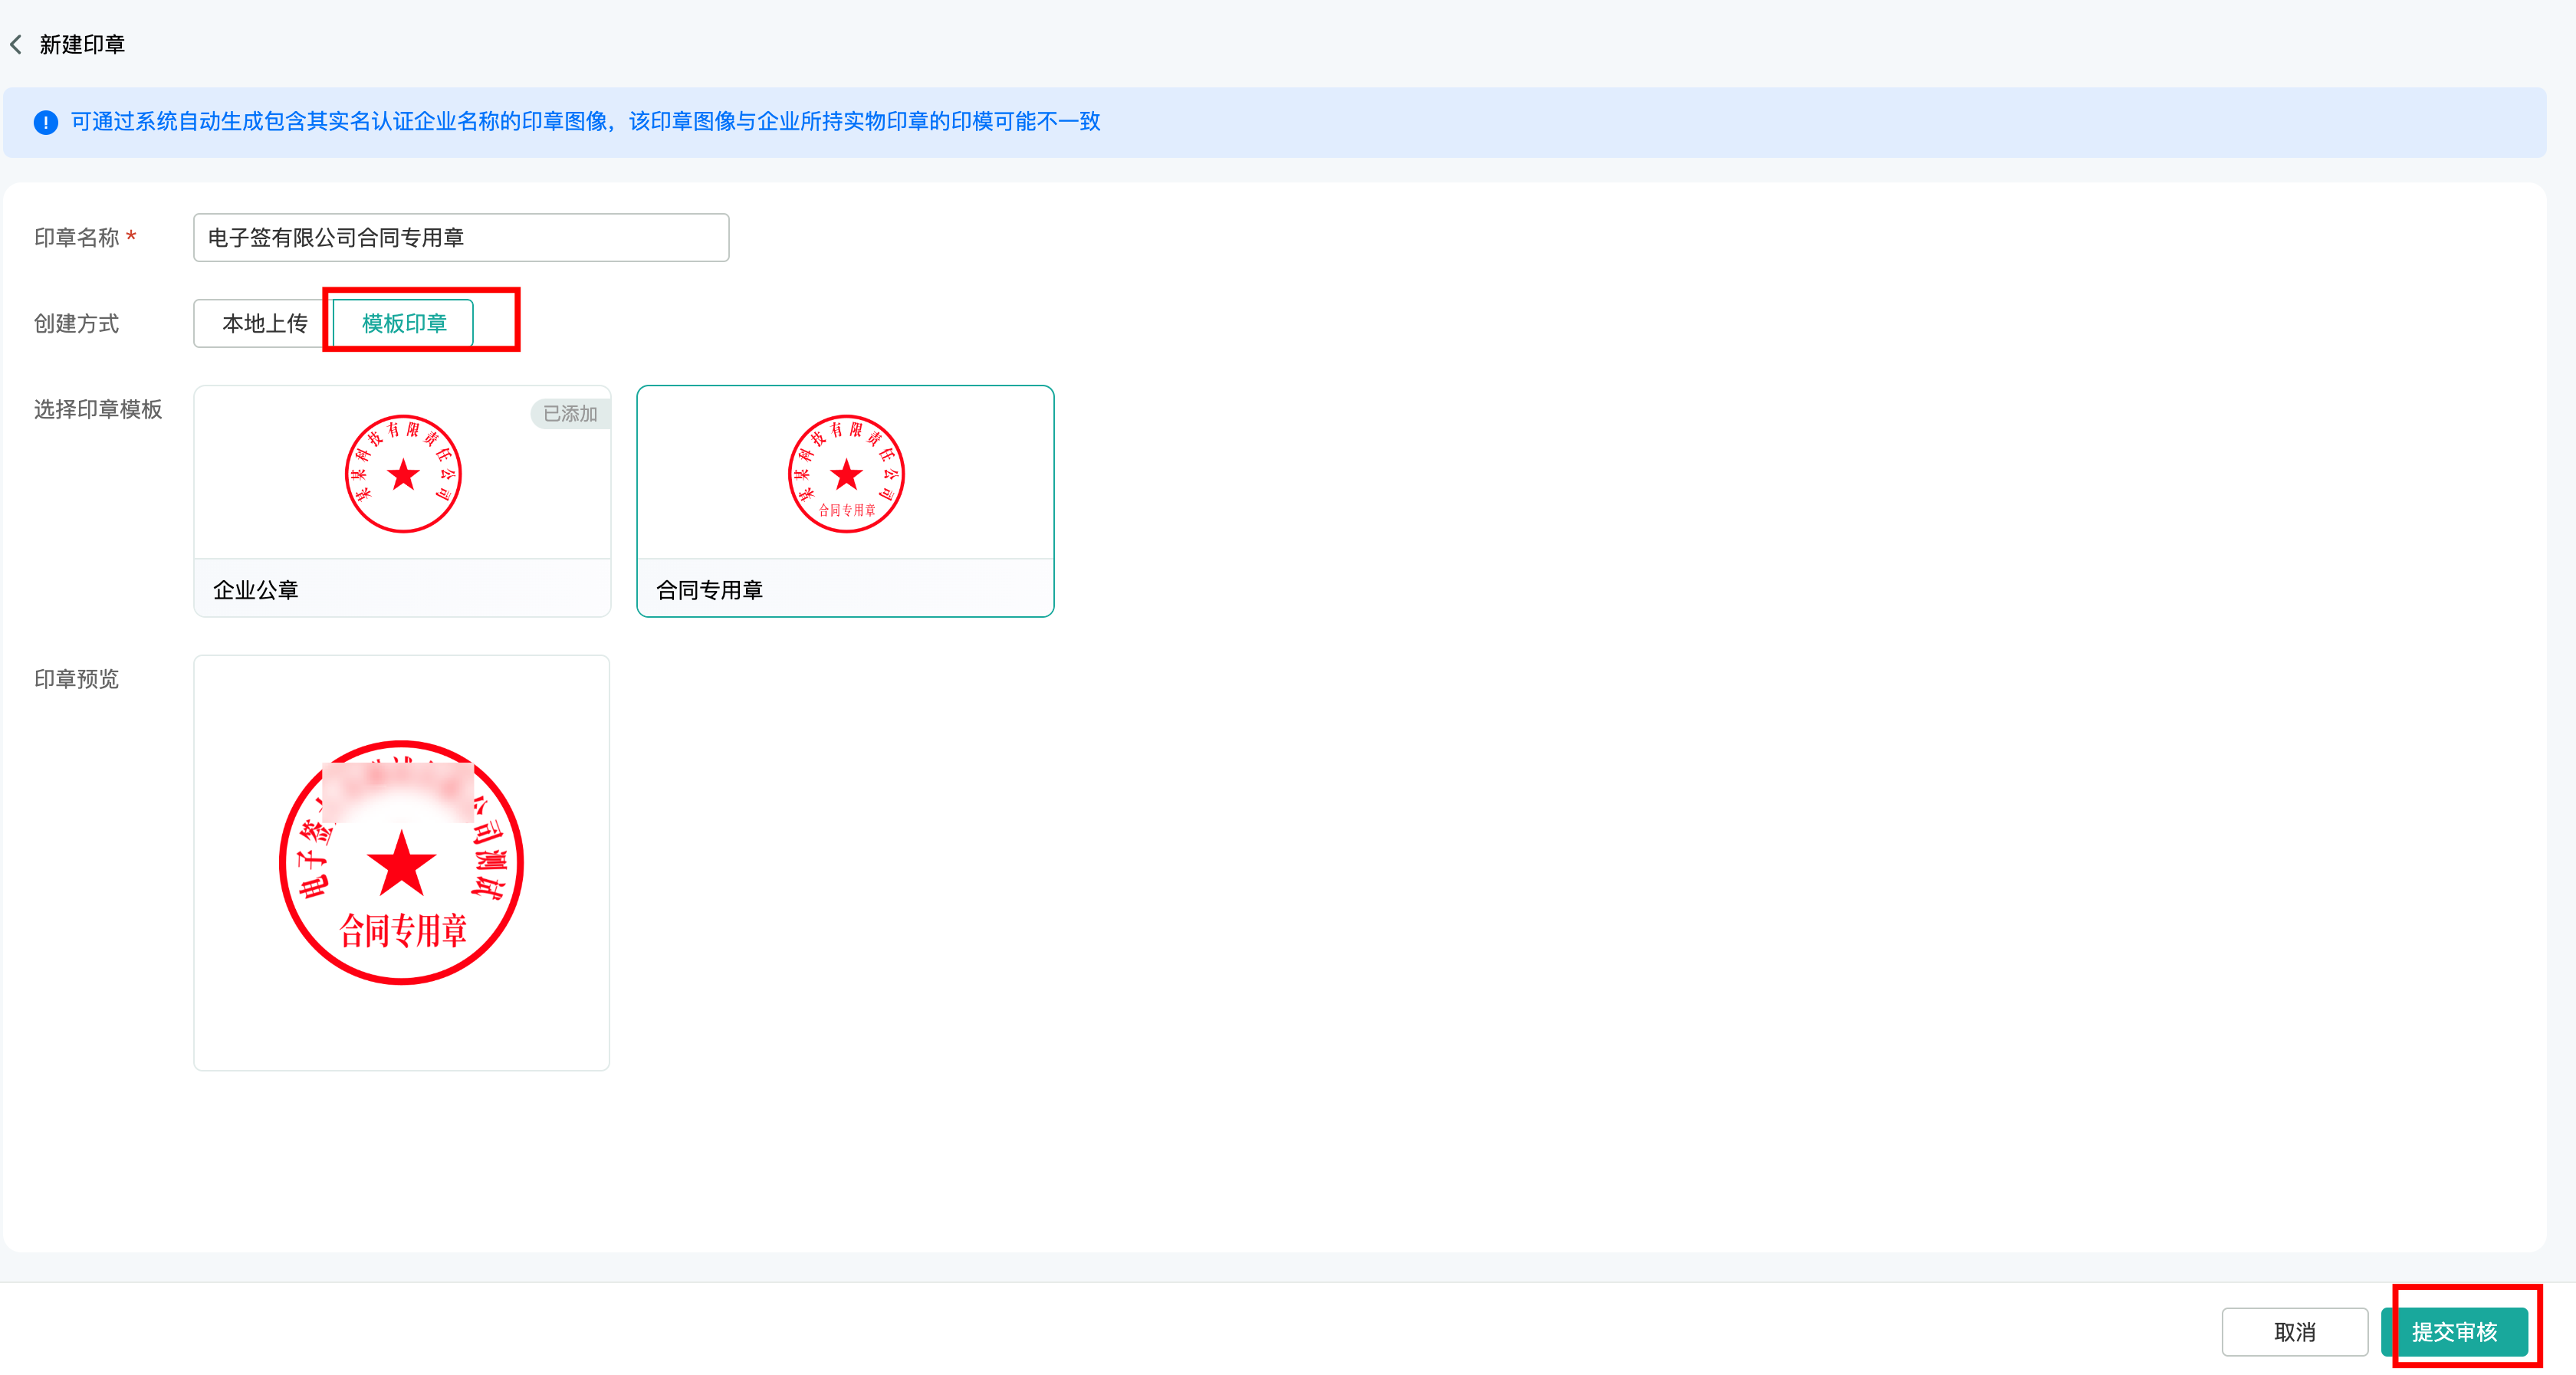Screen dimensions: 2576x1375
Task: Click the 合同专用章 template label text
Action: [x=709, y=590]
